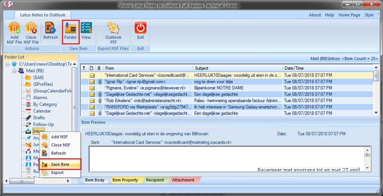Sort emails by the Subject column header
This screenshot has height=196, width=383.
[x=237, y=68]
